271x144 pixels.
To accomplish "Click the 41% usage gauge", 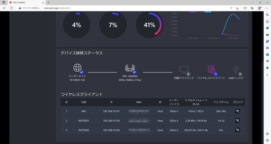I will [x=150, y=25].
